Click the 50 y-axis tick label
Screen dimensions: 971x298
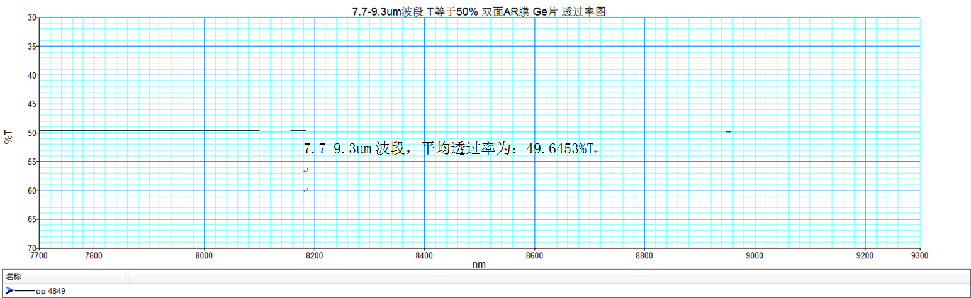(x=31, y=133)
